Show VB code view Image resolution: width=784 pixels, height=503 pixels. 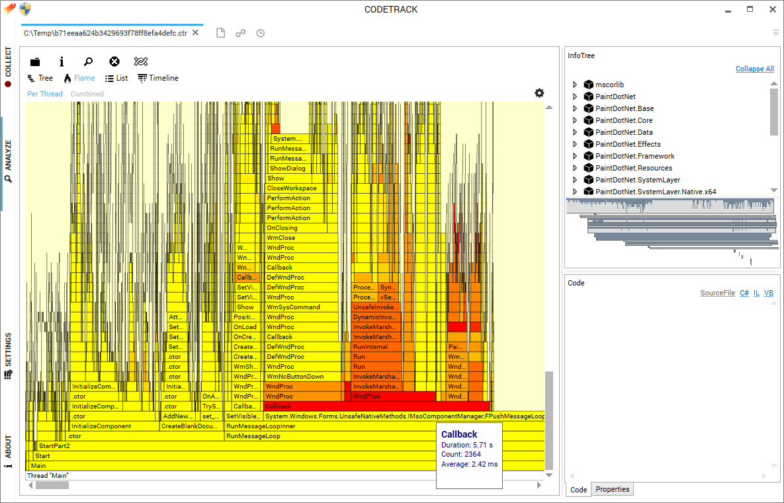(769, 293)
